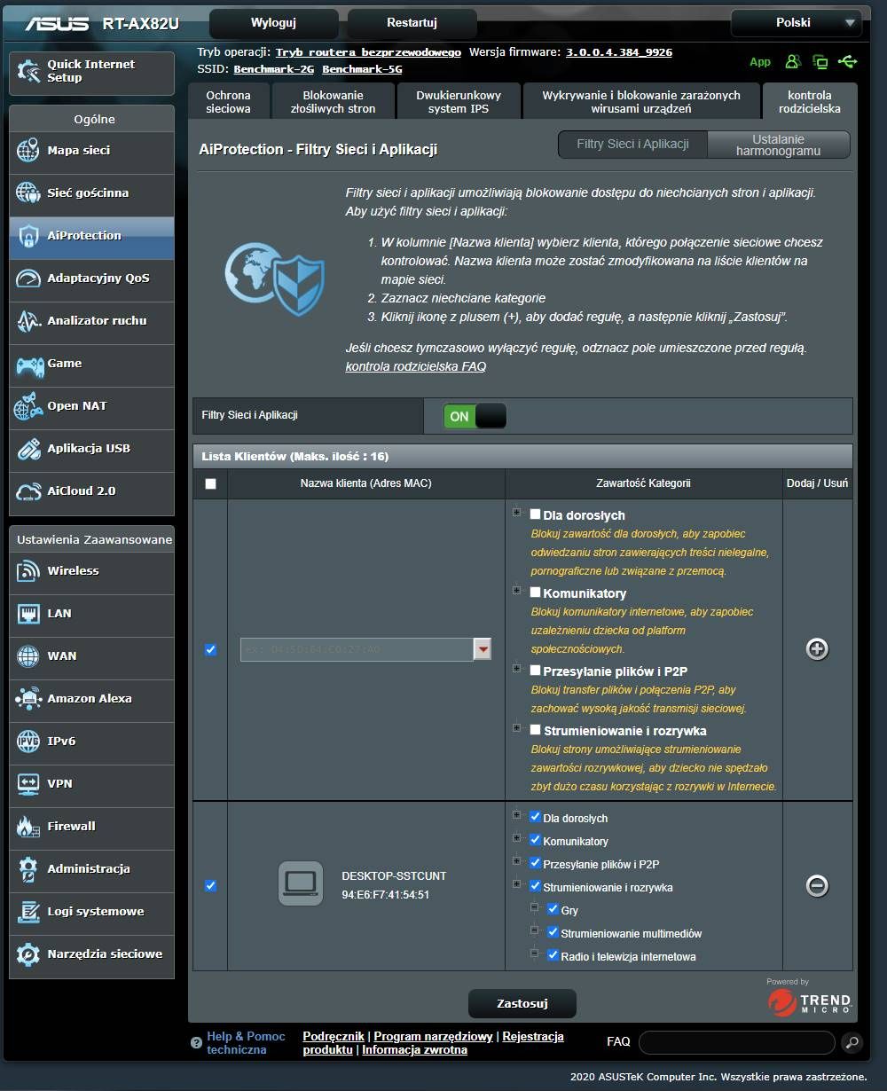Click network clients status icon in header
This screenshot has width=887, height=1091.
point(820,61)
